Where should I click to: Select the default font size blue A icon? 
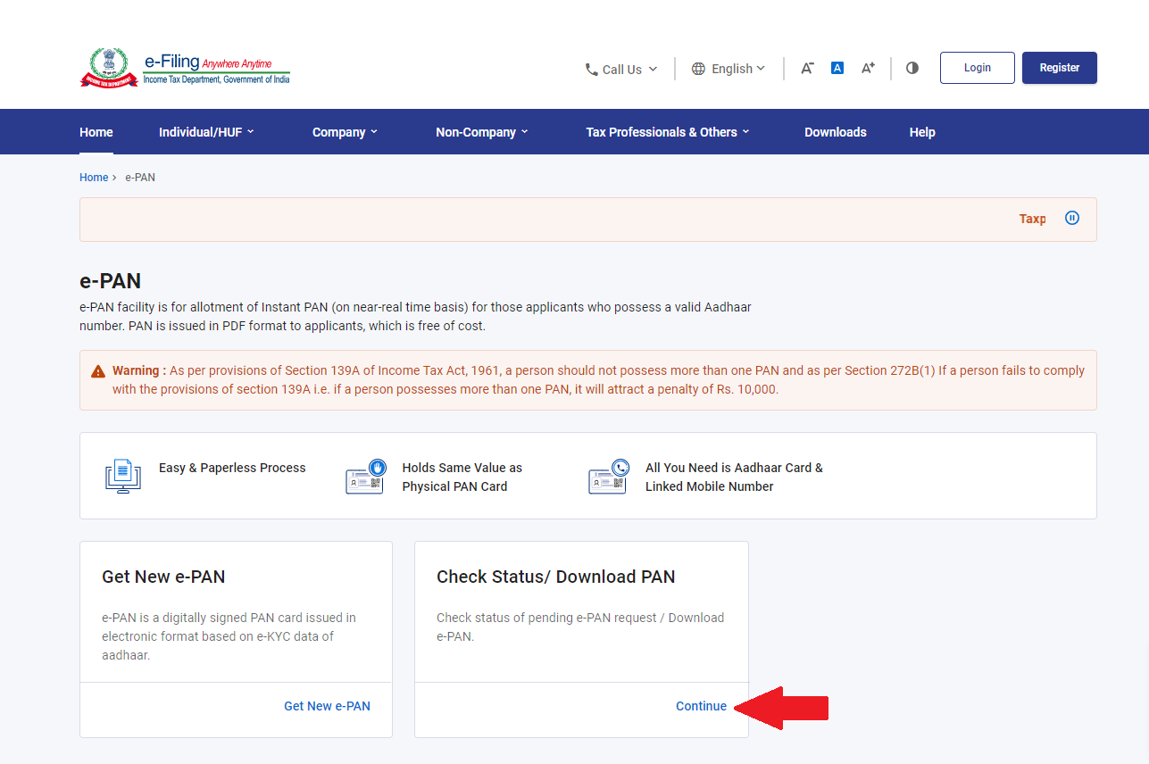[837, 67]
